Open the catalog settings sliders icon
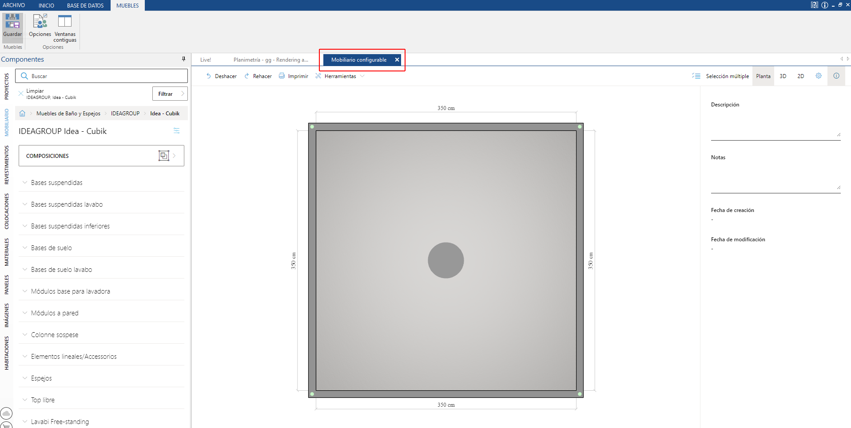The width and height of the screenshot is (851, 428). pyautogui.click(x=176, y=131)
